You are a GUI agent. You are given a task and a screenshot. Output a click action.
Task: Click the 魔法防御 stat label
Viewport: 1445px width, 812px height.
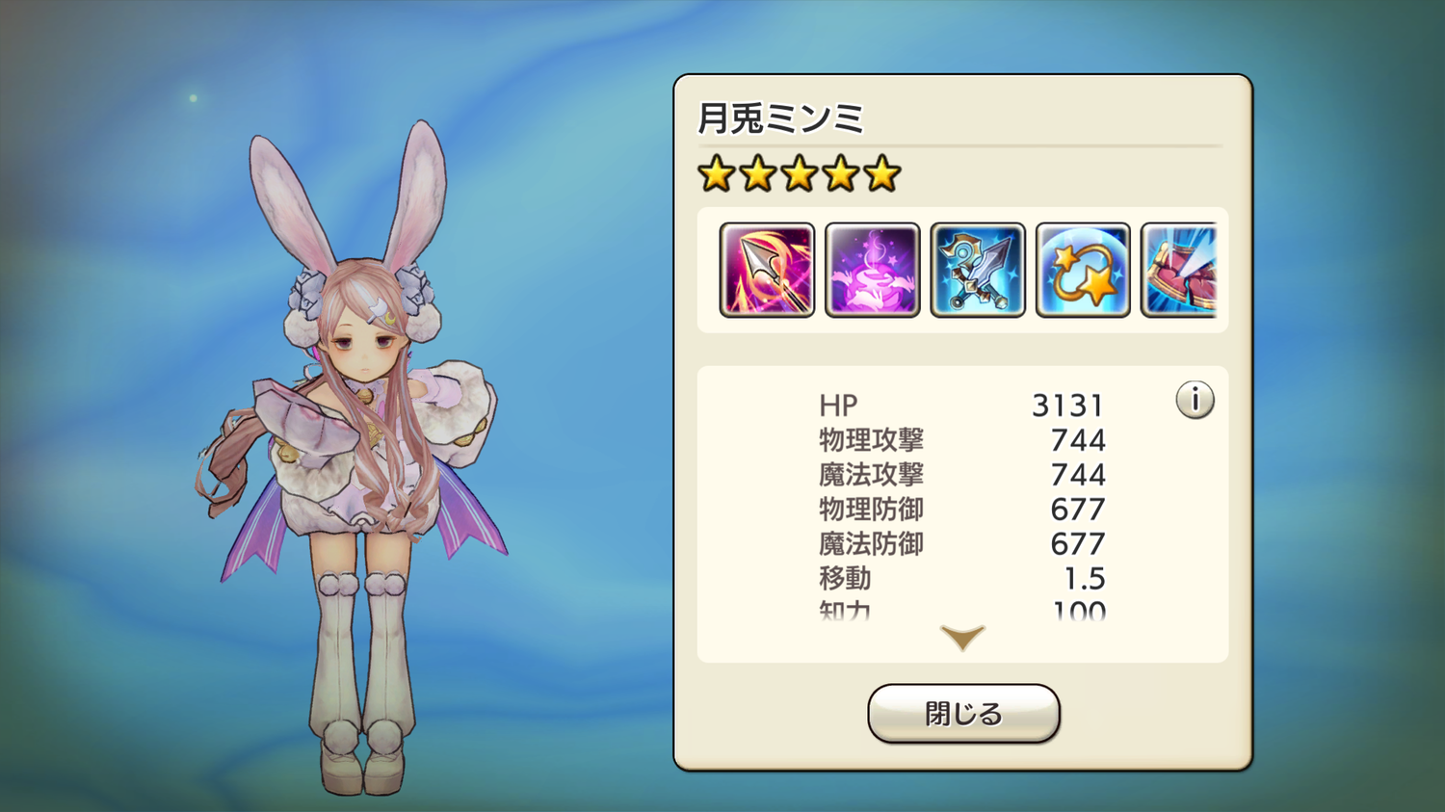871,544
